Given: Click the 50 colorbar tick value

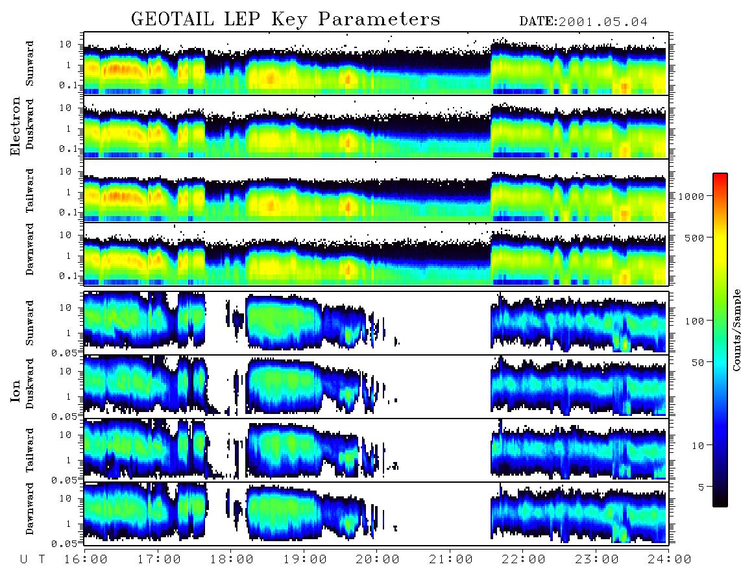Looking at the screenshot, I should pos(698,363).
